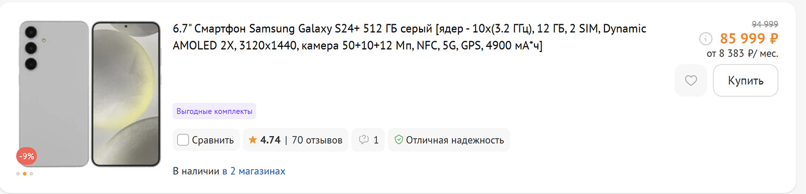Select the active orange carousel dot

pyautogui.click(x=25, y=173)
